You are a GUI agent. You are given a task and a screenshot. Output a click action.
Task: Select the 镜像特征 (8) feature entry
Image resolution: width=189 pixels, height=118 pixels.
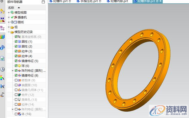[x=30, y=75]
